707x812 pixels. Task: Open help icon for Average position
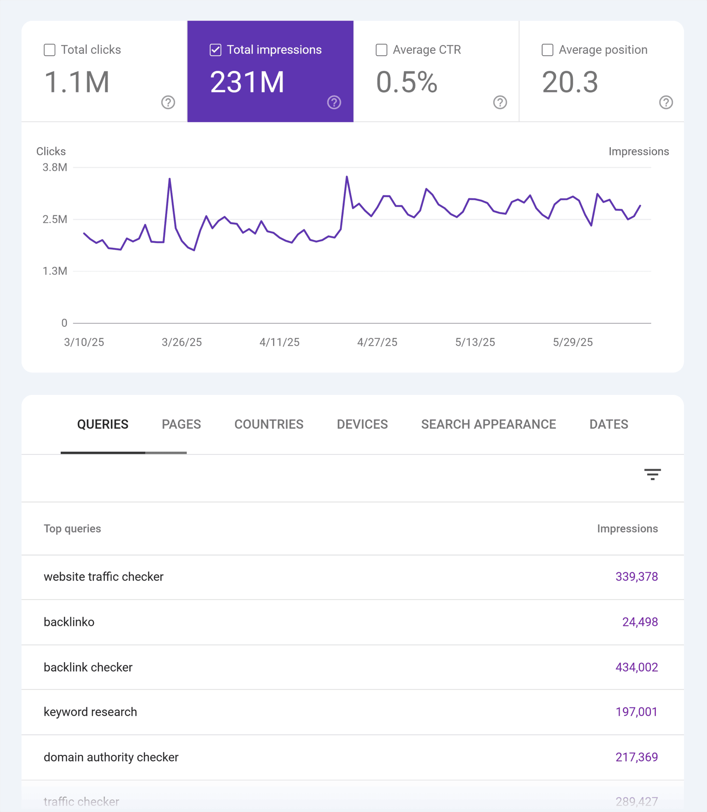click(x=666, y=103)
